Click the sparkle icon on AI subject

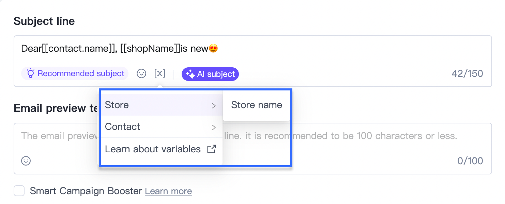[190, 74]
